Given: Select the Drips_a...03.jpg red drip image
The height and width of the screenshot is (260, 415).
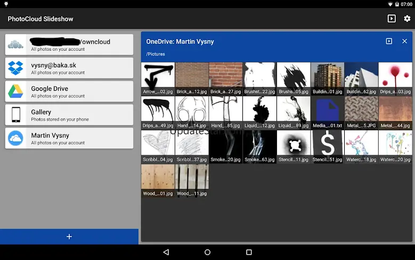Looking at the screenshot, I should pos(395,78).
